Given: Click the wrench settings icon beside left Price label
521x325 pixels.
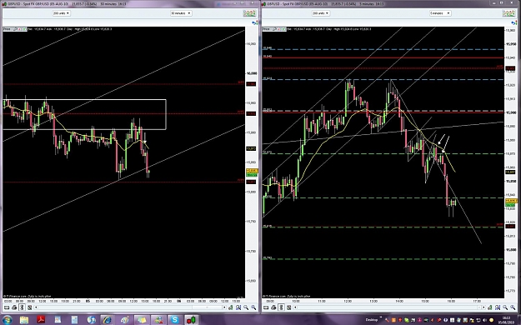Looking at the screenshot, I should click(16, 29).
